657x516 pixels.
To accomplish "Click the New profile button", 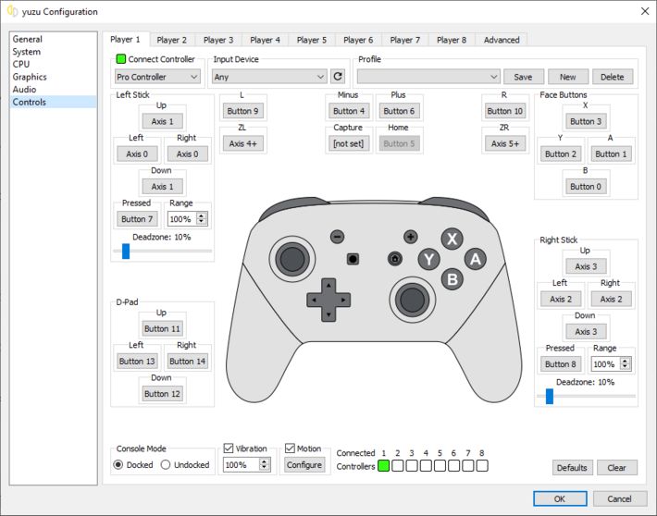I will (568, 77).
